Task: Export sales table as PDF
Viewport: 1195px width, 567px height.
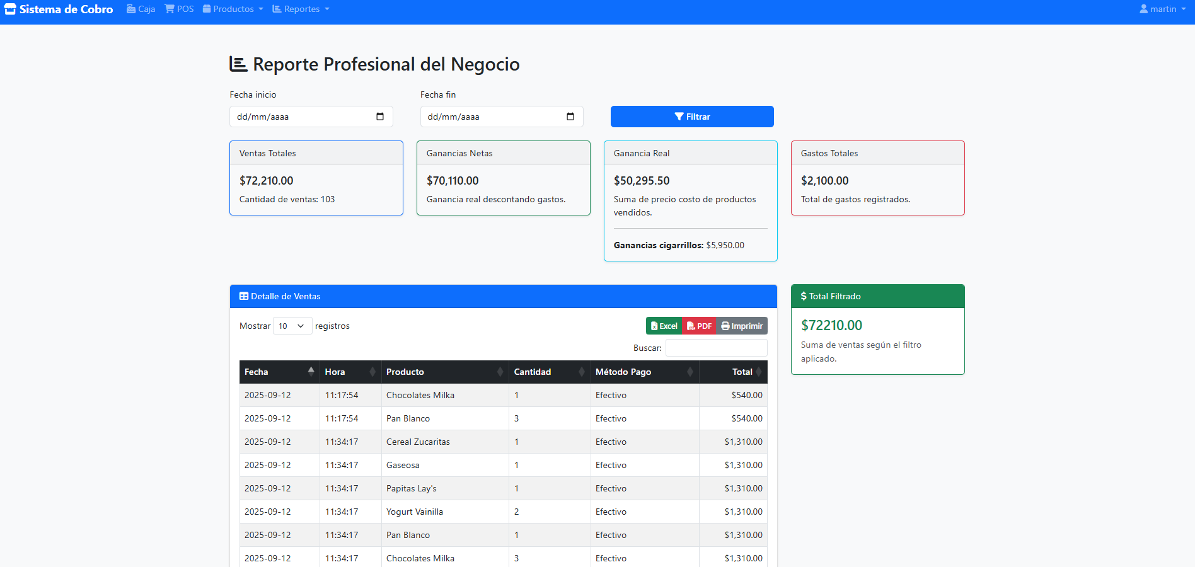Action: 699,326
